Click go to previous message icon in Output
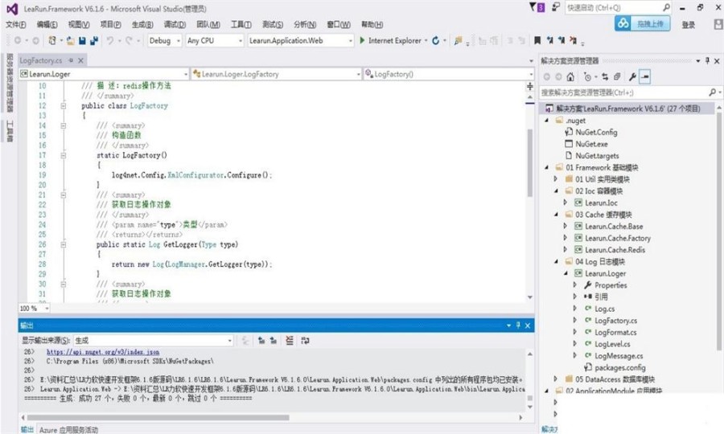 click(261, 341)
